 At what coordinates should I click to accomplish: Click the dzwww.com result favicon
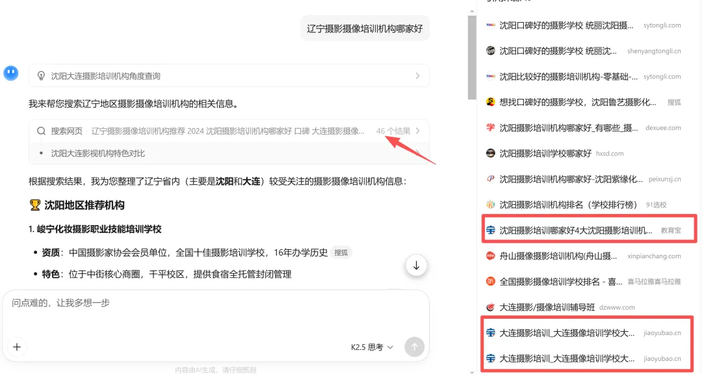[491, 307]
